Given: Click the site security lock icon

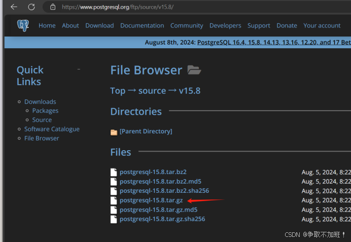Looking at the screenshot, I should (x=53, y=7).
